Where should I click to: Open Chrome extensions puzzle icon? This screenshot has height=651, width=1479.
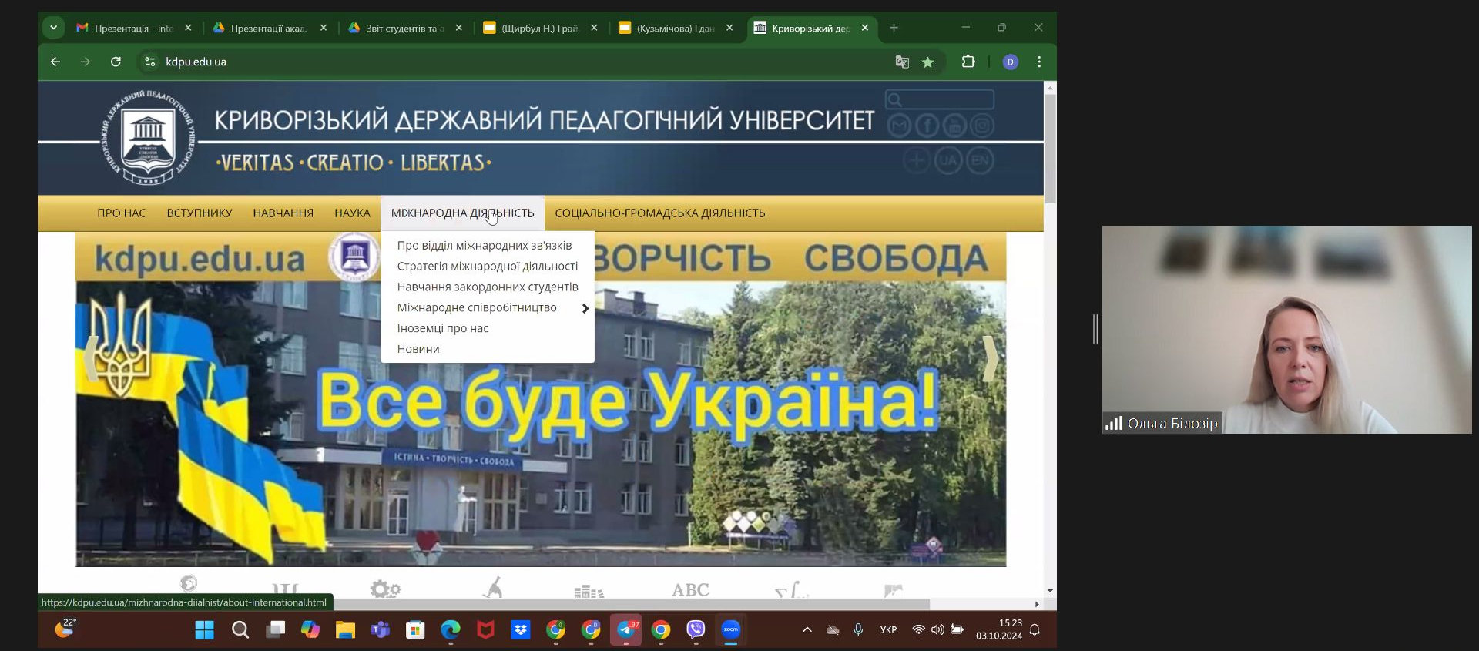point(968,62)
